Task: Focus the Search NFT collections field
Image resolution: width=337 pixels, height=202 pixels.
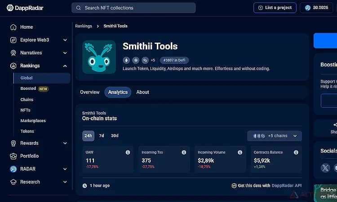Action: click(133, 8)
